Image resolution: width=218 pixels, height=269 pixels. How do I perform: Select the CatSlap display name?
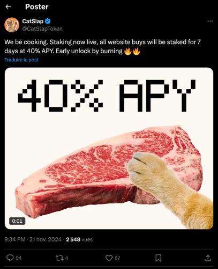pos(33,22)
